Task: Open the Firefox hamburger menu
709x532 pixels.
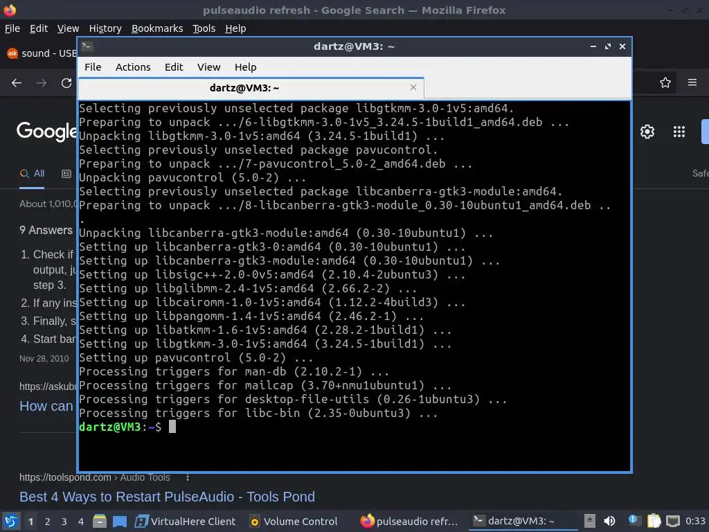Action: point(692,82)
